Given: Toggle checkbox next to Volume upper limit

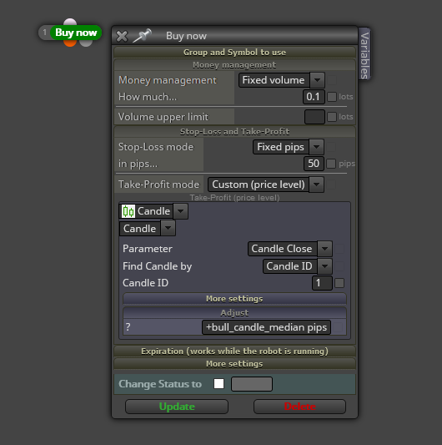Looking at the screenshot, I should (x=332, y=117).
